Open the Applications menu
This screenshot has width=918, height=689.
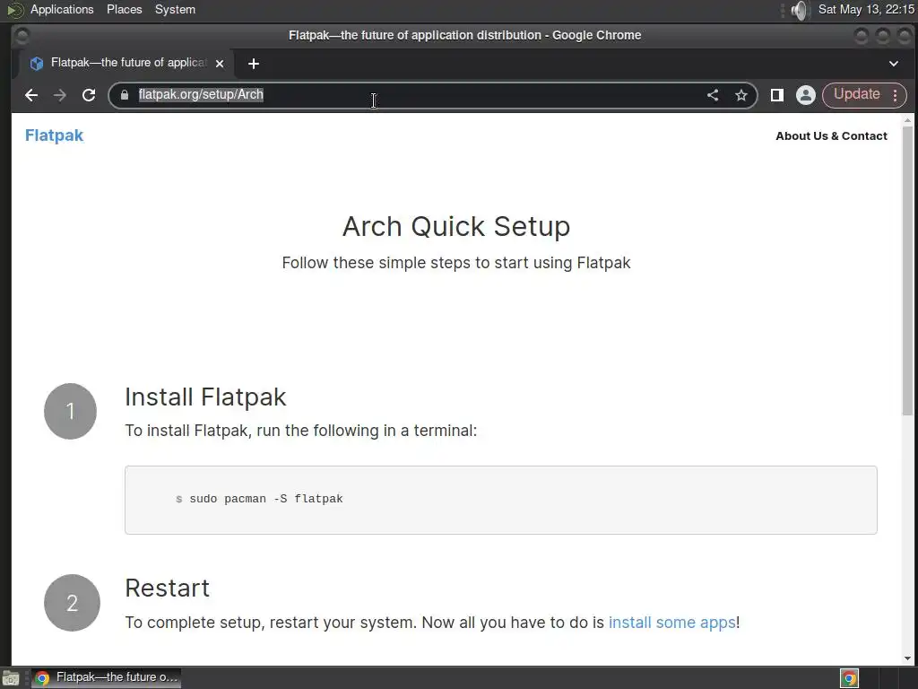(x=62, y=9)
